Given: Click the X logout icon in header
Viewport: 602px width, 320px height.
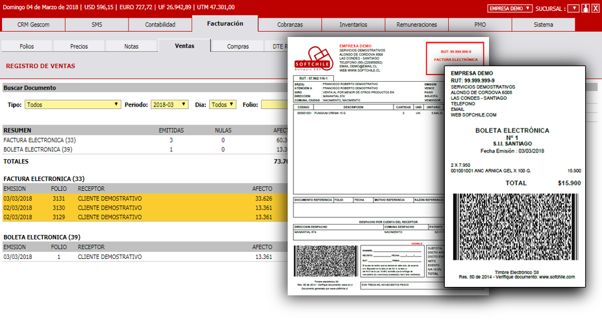Looking at the screenshot, I should click(x=595, y=8).
